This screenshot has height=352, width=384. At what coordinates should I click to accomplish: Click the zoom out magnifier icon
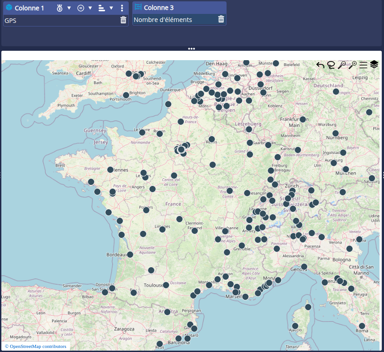[342, 65]
